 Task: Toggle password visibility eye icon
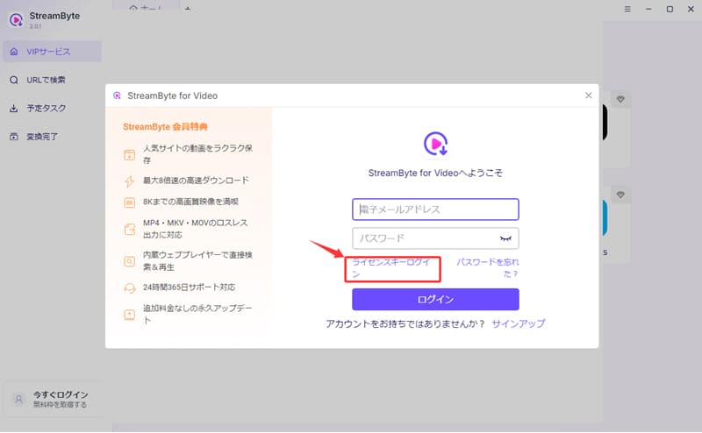pos(505,238)
